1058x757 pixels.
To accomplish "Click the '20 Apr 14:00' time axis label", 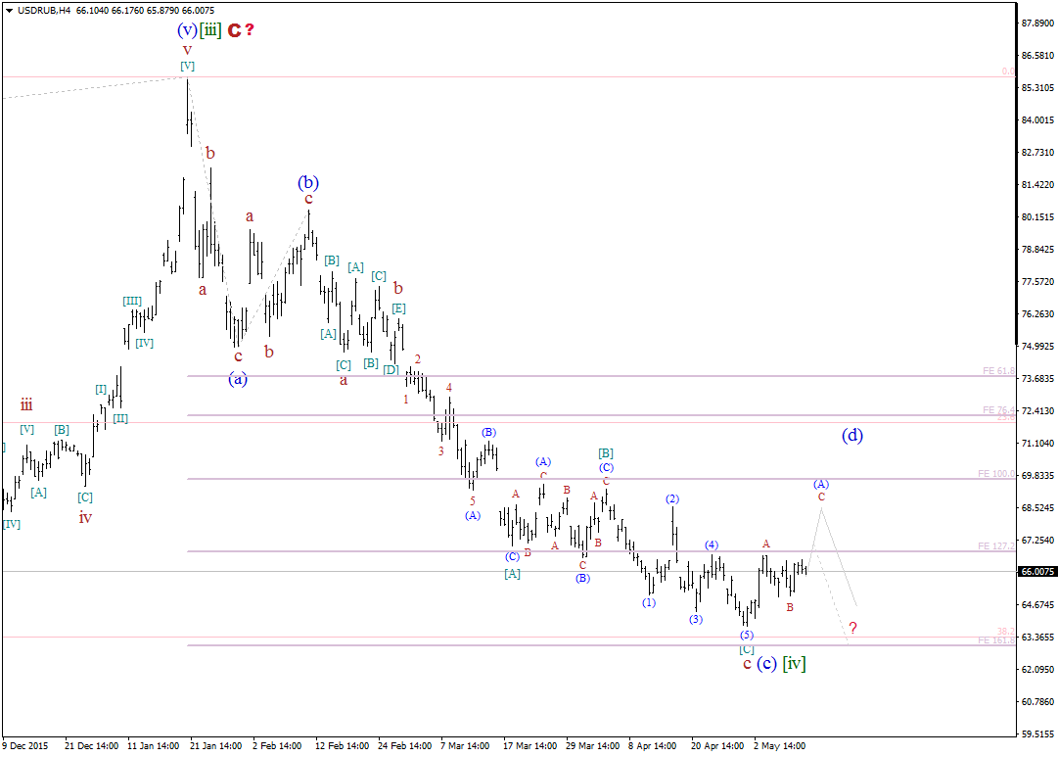I will [x=717, y=746].
